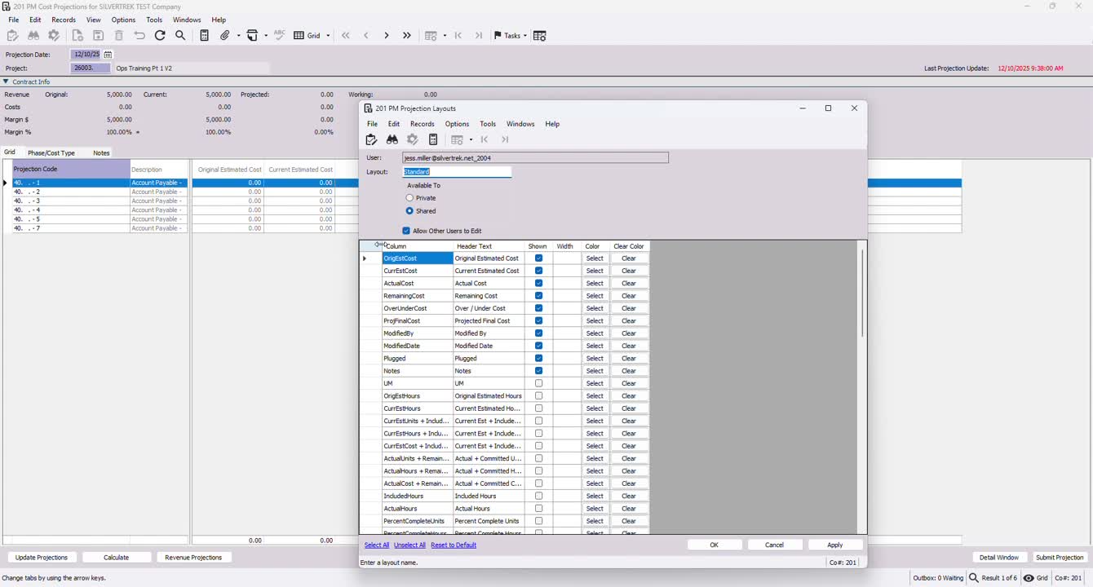Click the Update Projections button
The image size is (1093, 587).
point(42,558)
